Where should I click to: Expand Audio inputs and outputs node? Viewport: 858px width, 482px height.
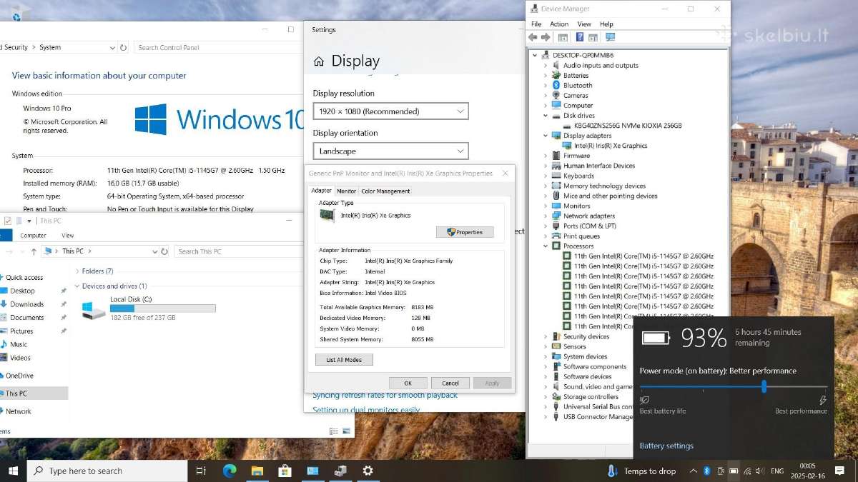point(545,65)
